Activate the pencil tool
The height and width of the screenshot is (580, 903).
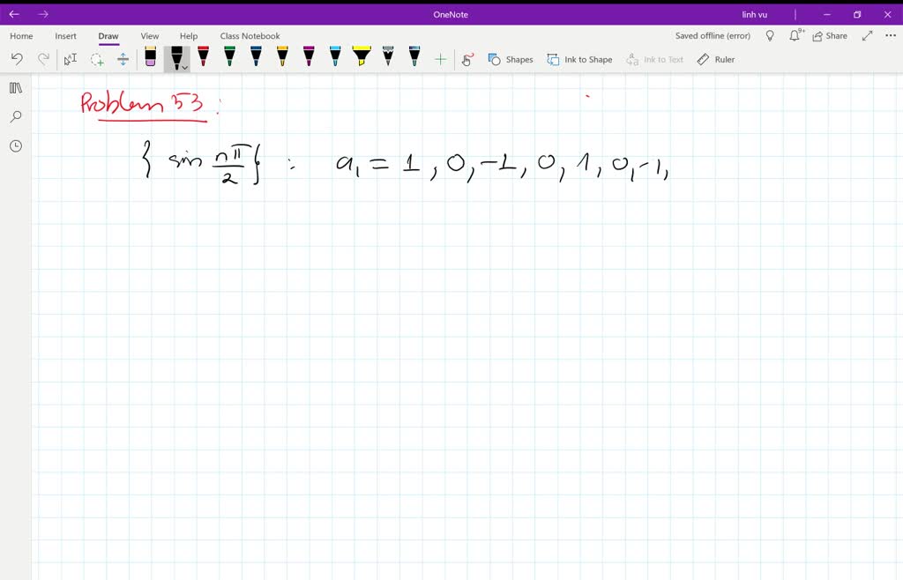click(387, 59)
